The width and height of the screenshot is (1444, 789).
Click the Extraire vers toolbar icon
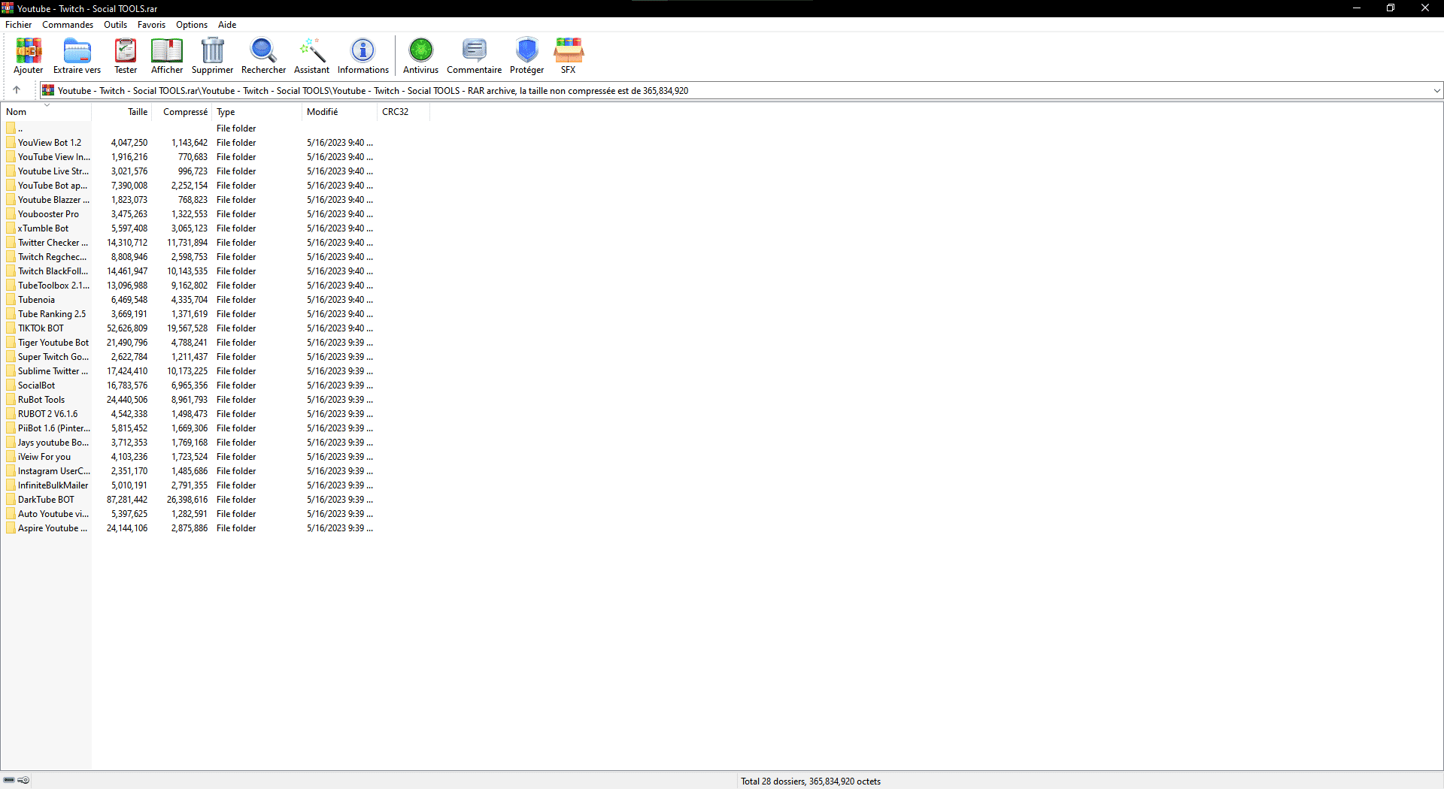pos(77,50)
